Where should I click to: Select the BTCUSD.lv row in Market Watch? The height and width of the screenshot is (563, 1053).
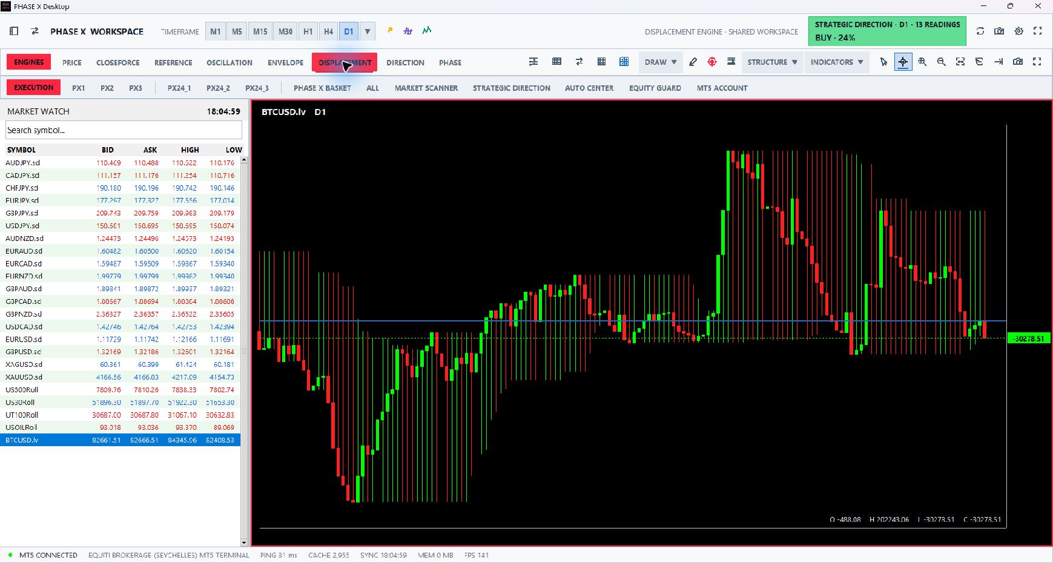(x=120, y=440)
